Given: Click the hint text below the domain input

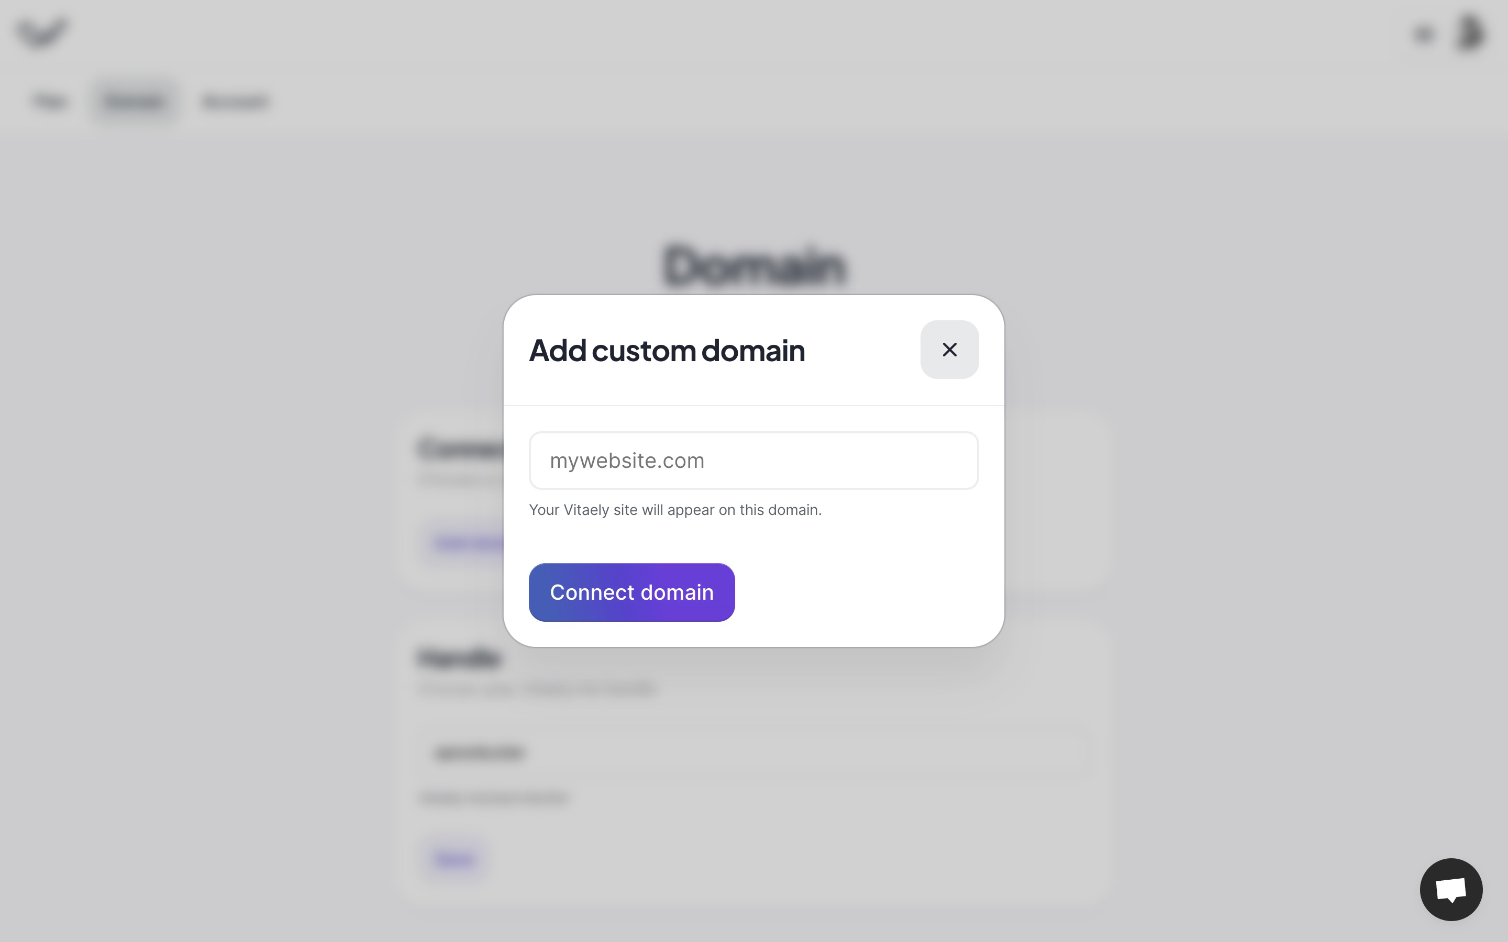Looking at the screenshot, I should pos(675,510).
